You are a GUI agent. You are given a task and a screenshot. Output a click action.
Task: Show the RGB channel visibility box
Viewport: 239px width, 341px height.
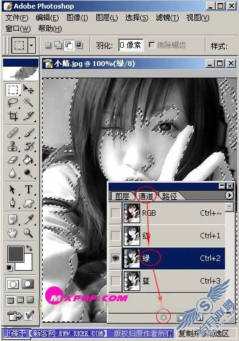click(115, 213)
